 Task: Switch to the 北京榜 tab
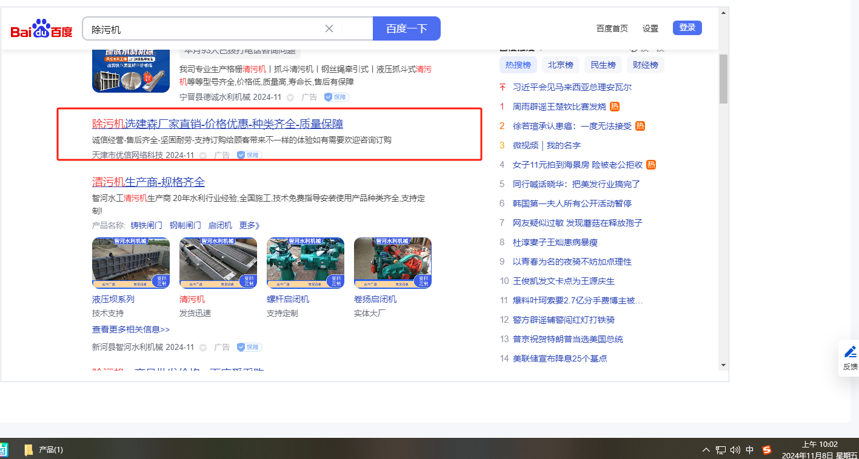coord(561,65)
